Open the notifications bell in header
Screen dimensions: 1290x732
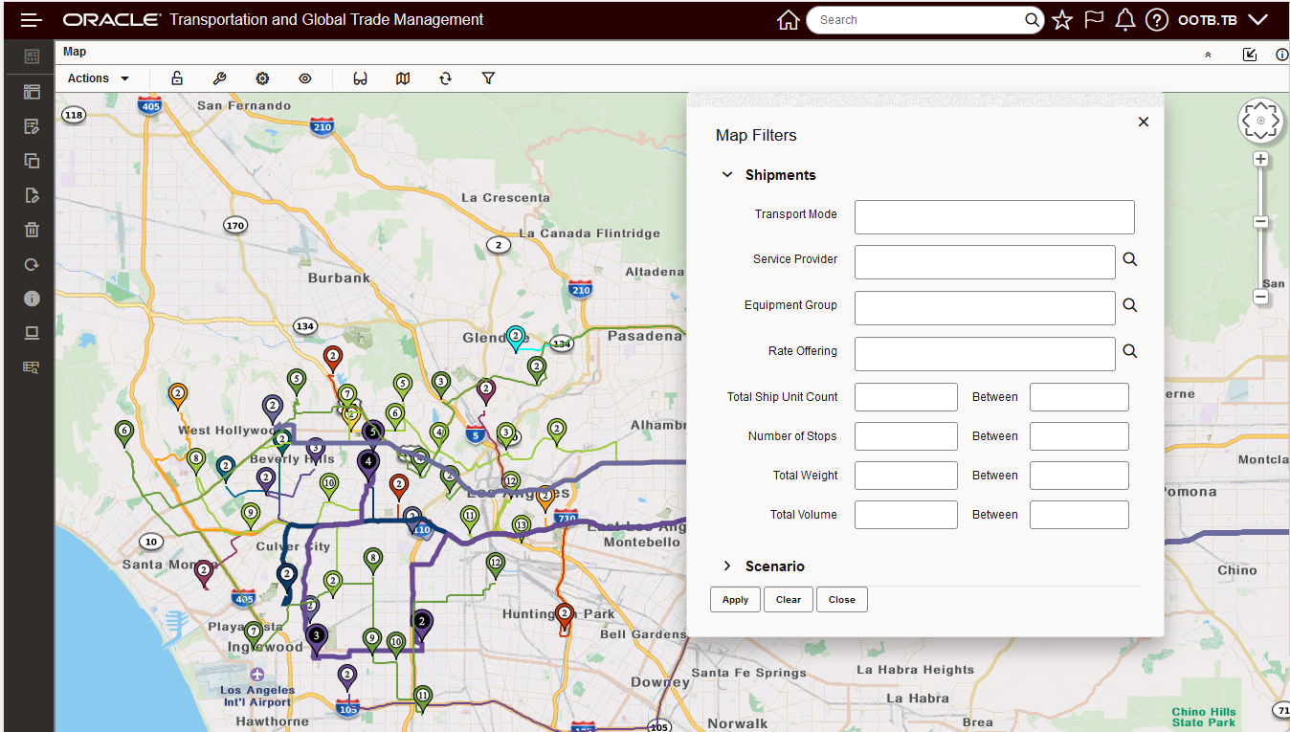pyautogui.click(x=1125, y=20)
